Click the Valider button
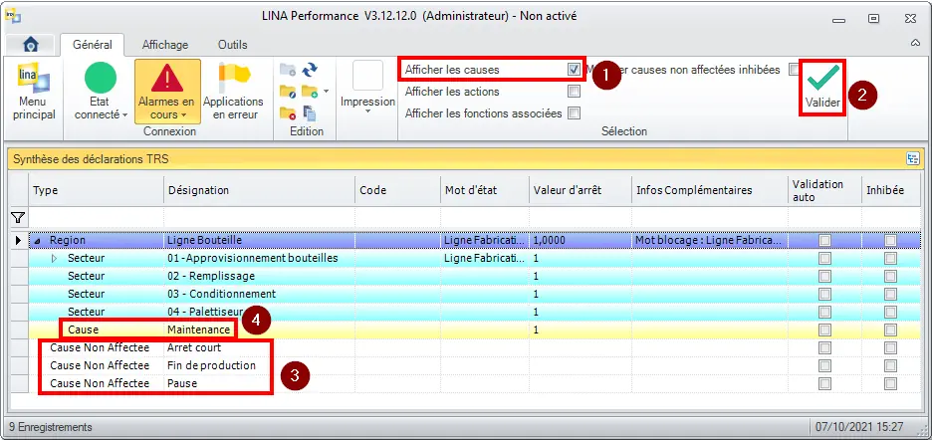 tap(822, 87)
